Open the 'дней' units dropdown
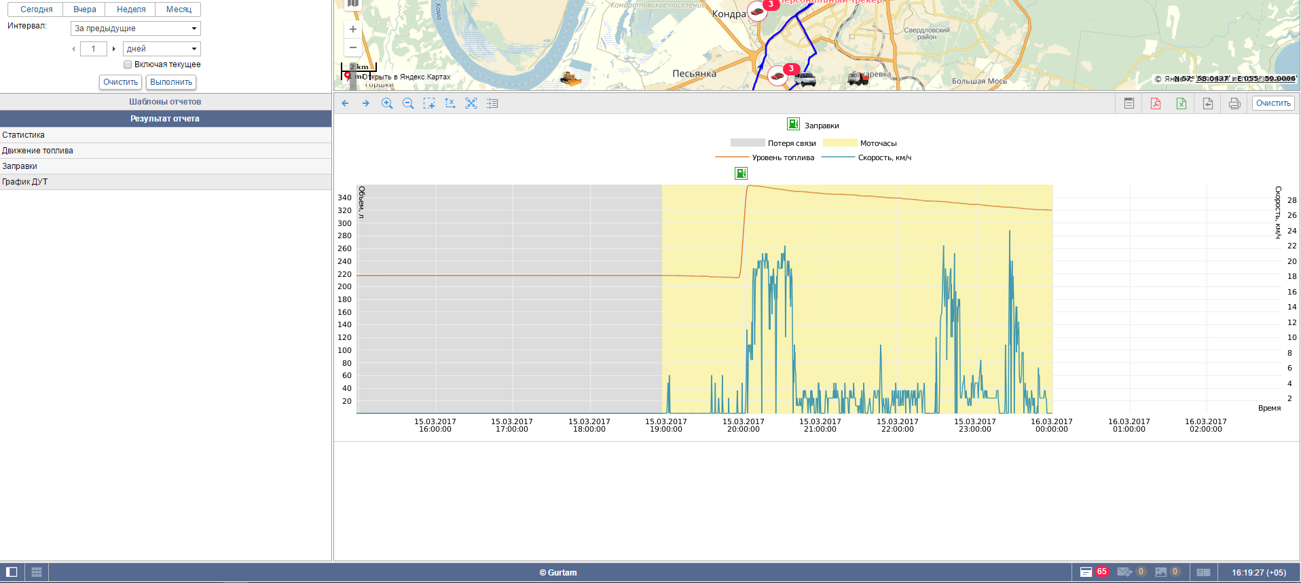This screenshot has height=583, width=1301. tap(162, 49)
